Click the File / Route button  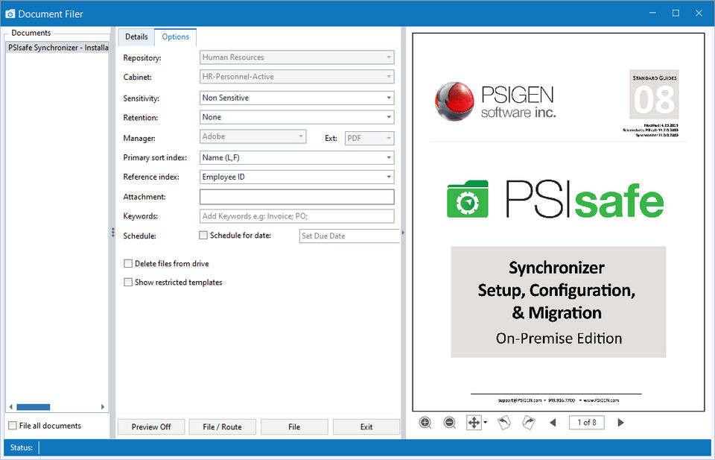click(223, 426)
